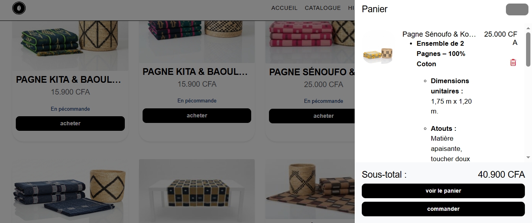Open the "PAGNE SÉNOUFO &" product title

pyautogui.click(x=312, y=72)
